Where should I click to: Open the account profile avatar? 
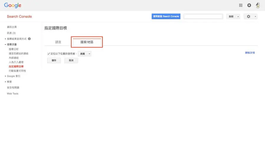point(258,5)
